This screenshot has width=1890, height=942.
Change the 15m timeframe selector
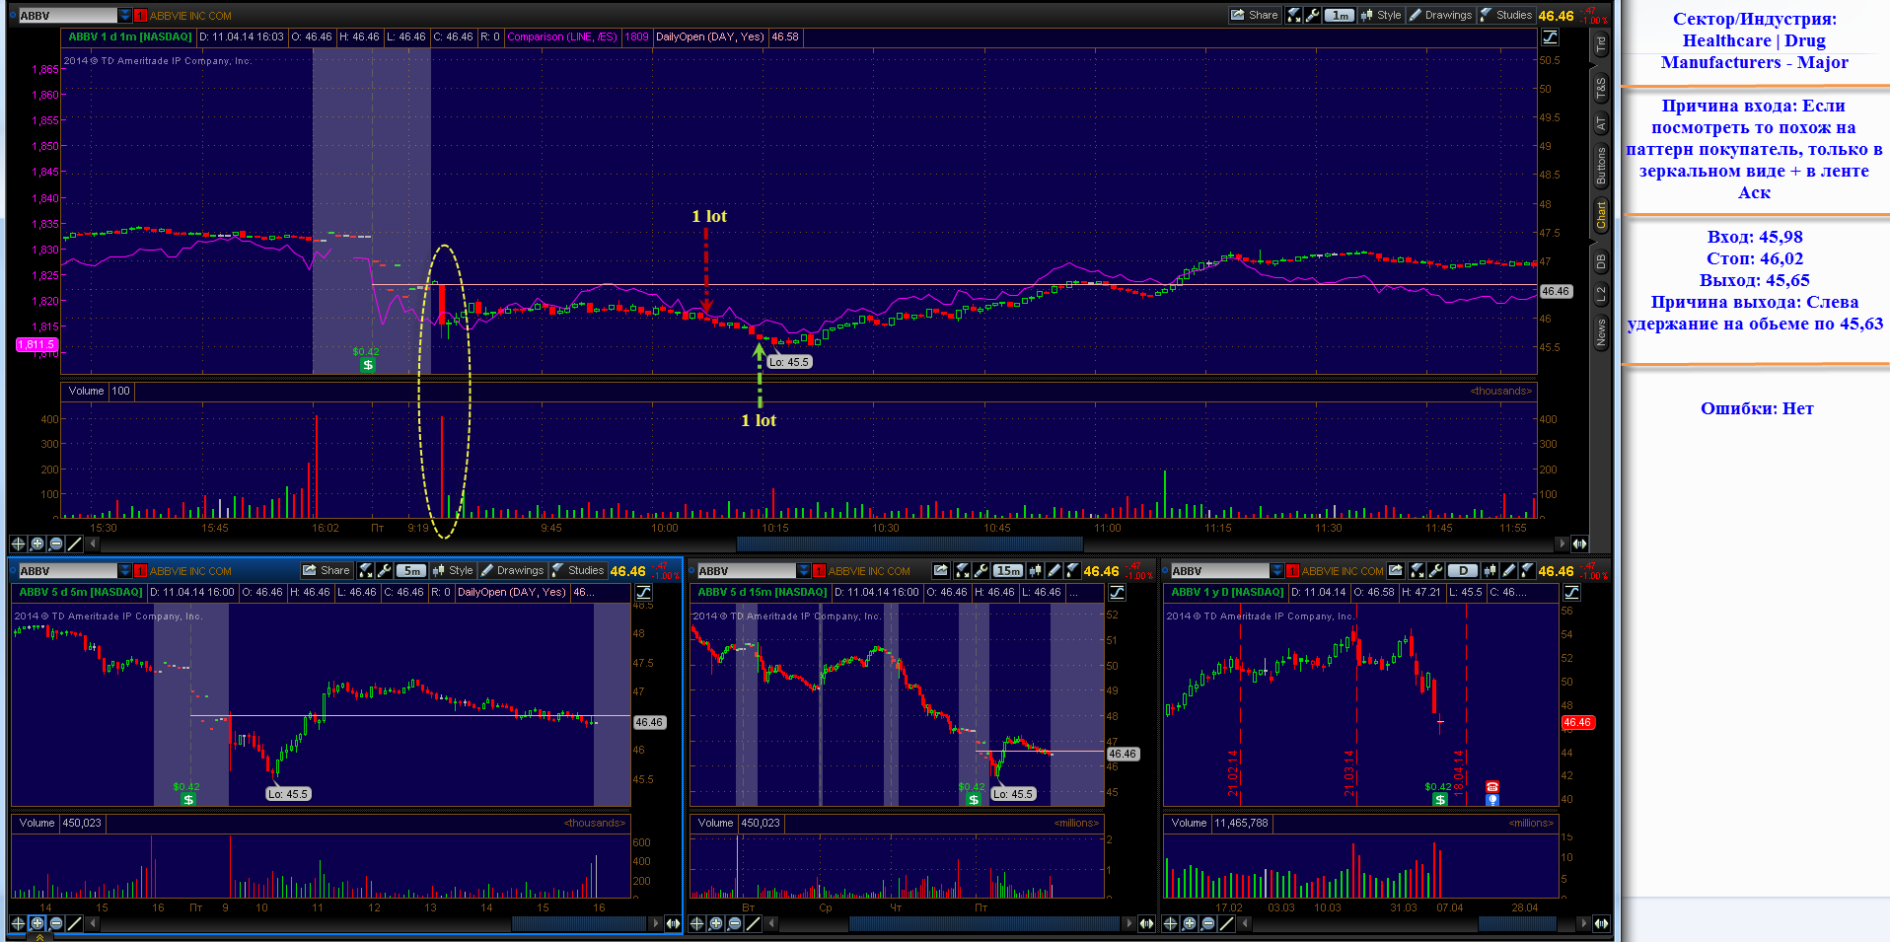click(1008, 570)
